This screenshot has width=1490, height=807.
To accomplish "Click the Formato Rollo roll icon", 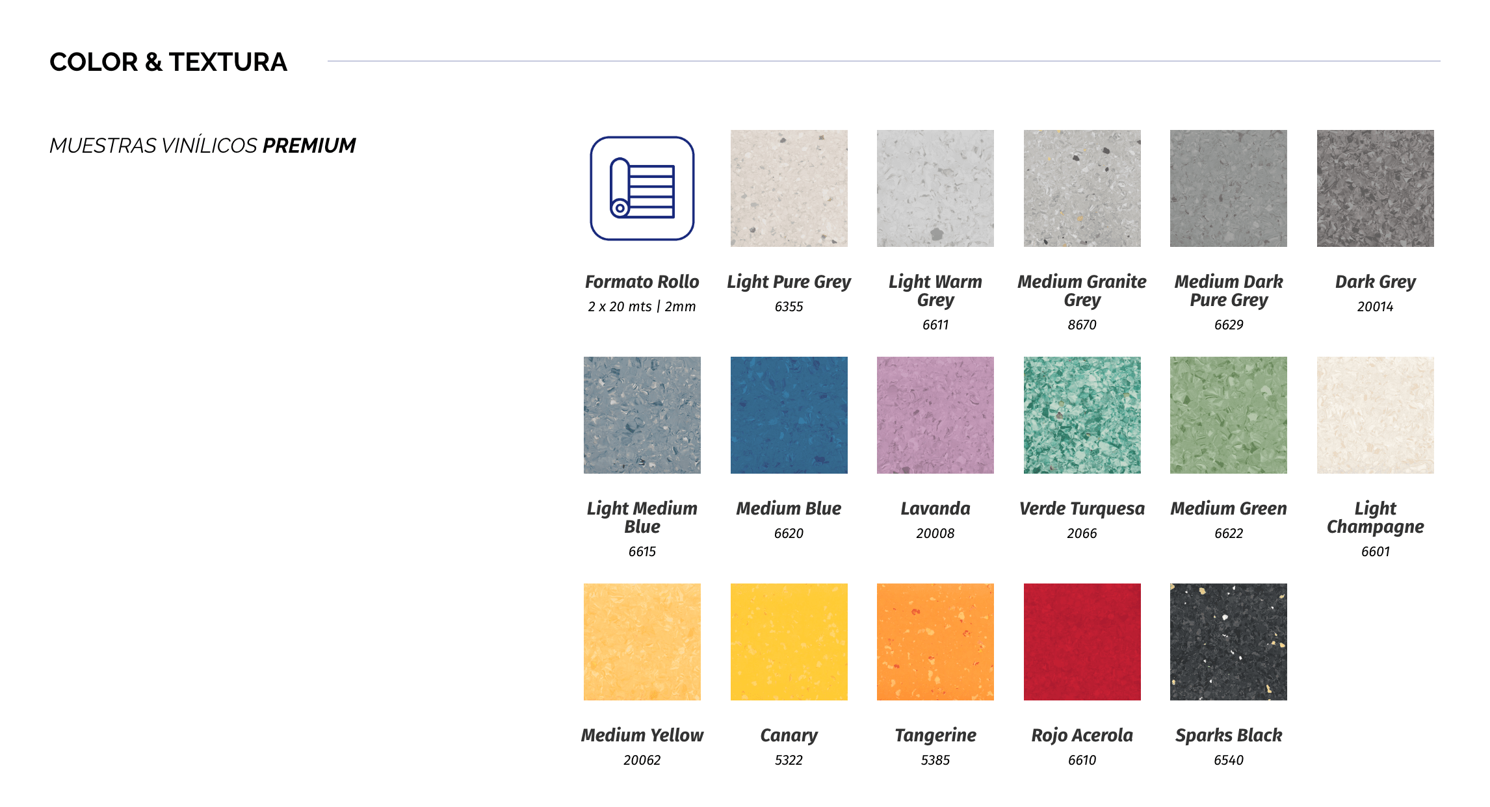I will tap(642, 188).
